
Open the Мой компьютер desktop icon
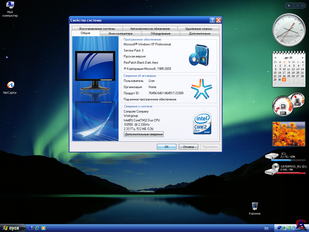[x=10, y=5]
